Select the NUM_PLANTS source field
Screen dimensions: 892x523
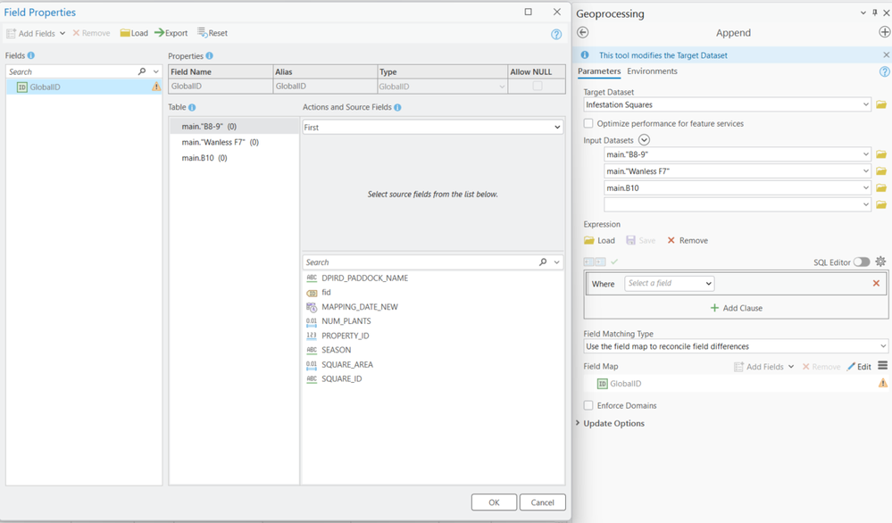tap(346, 321)
